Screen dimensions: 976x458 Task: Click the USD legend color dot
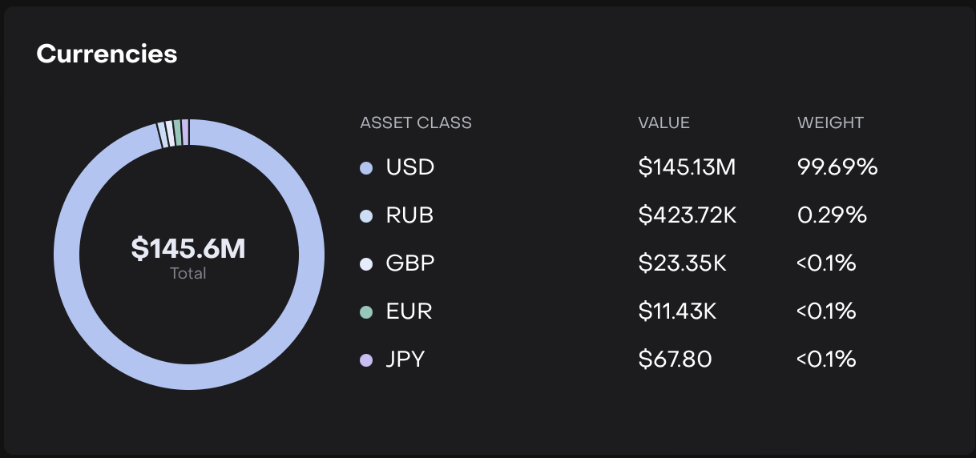(x=366, y=168)
